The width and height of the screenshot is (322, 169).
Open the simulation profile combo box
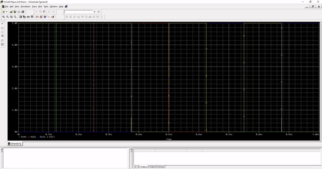[x=78, y=12]
